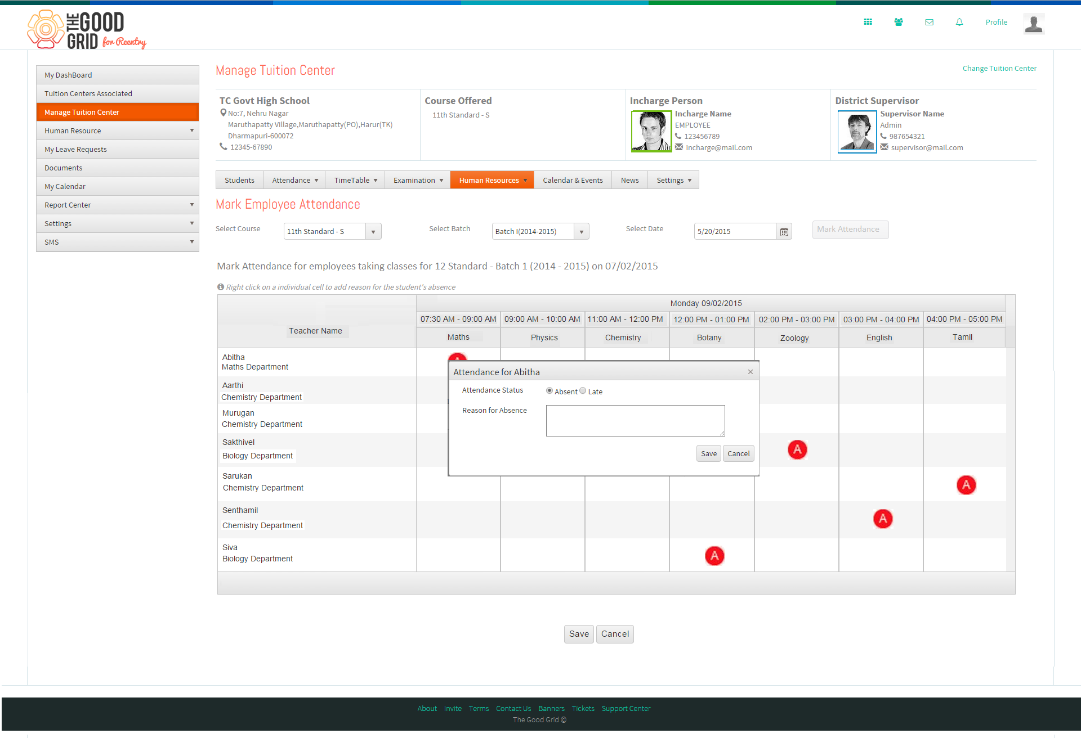Open Tuition Centers Associated in sidebar
The width and height of the screenshot is (1081, 738).
[118, 93]
